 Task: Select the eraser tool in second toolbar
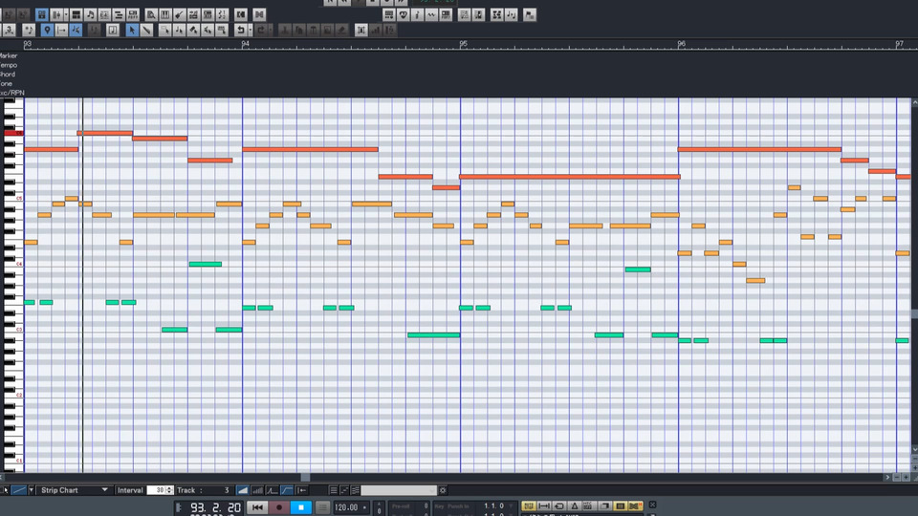[193, 30]
